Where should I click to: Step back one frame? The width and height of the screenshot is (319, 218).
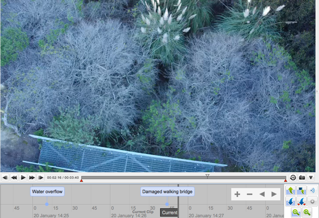pos(5,177)
